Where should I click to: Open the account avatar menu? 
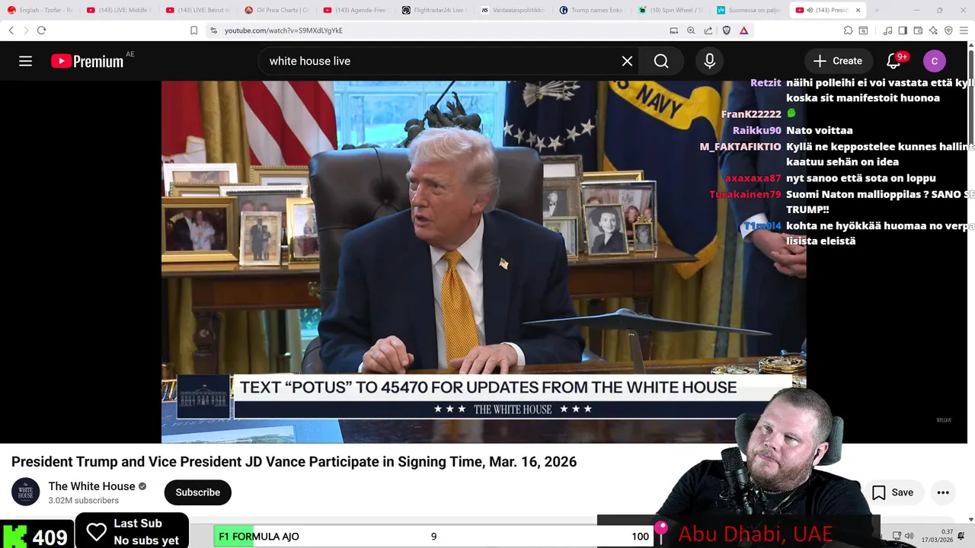pyautogui.click(x=935, y=61)
